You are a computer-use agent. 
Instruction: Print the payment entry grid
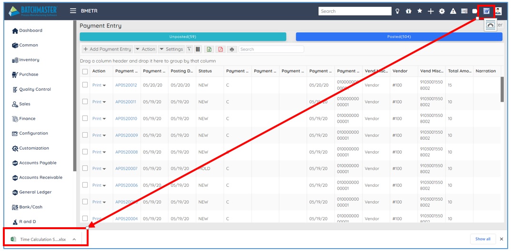tap(232, 49)
